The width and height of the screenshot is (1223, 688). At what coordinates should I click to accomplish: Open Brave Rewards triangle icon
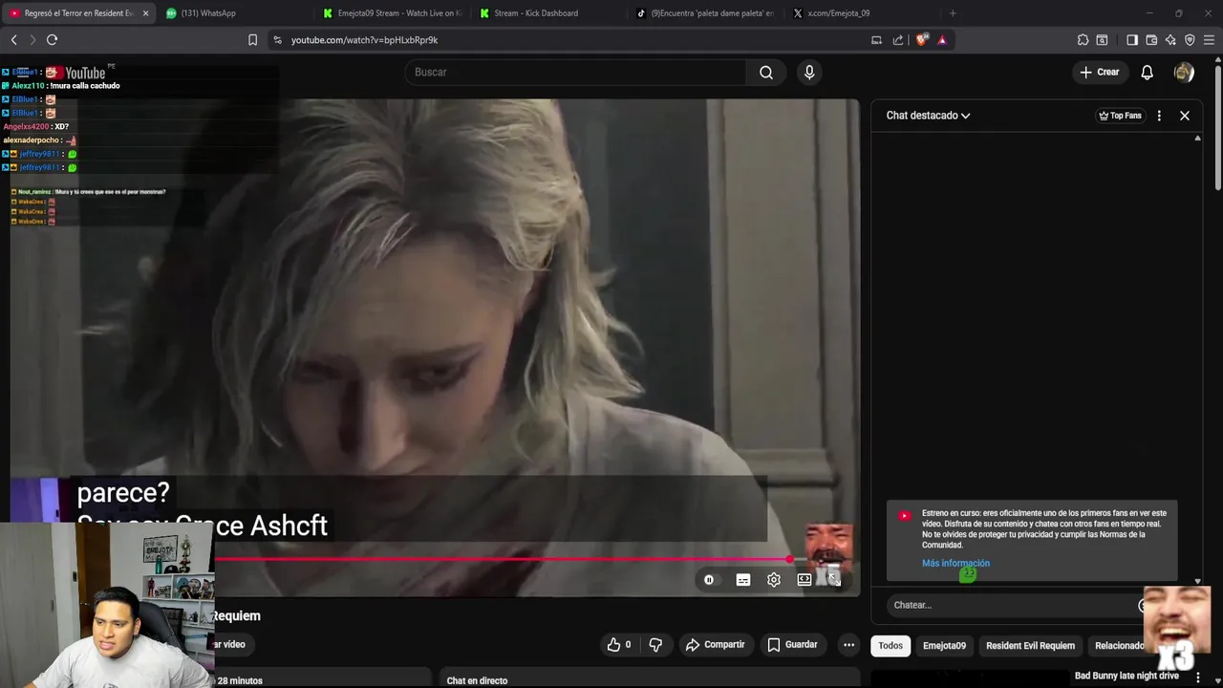942,40
